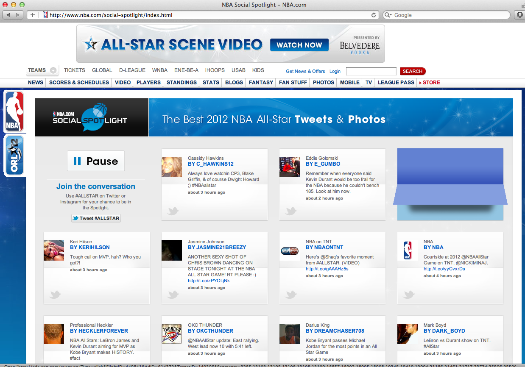Click the Safari reload page icon
The image size is (525, 367).
[374, 15]
